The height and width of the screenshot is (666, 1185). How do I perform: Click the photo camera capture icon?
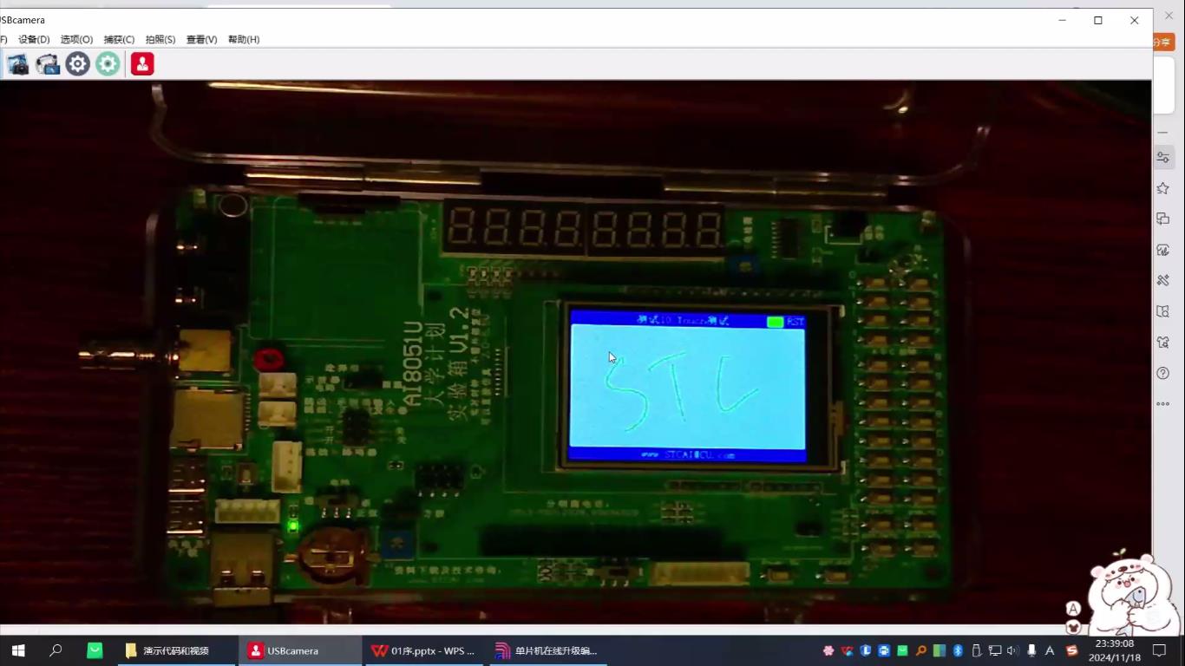coord(17,64)
